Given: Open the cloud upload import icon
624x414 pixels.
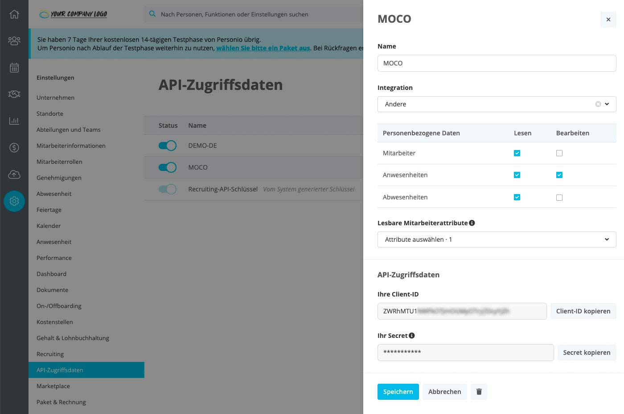Looking at the screenshot, I should click(x=14, y=174).
